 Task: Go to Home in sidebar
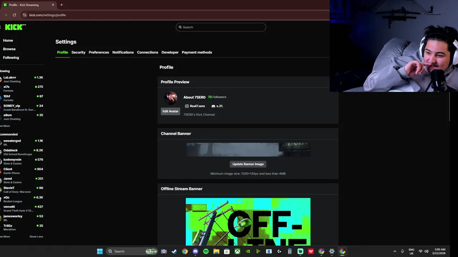[8, 40]
